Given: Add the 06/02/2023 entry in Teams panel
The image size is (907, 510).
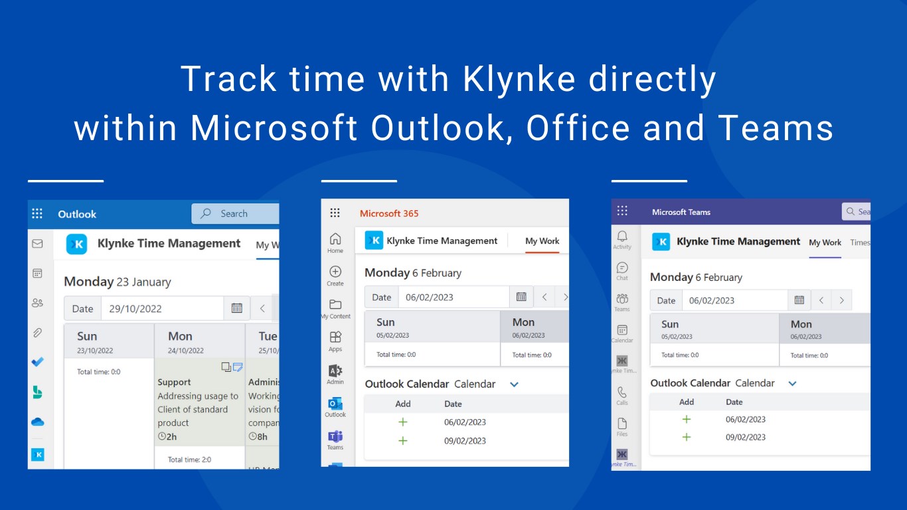Looking at the screenshot, I should coord(687,419).
